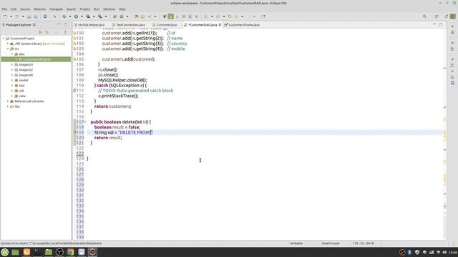Select the view package in tree
458x257 pixels.
point(22,96)
